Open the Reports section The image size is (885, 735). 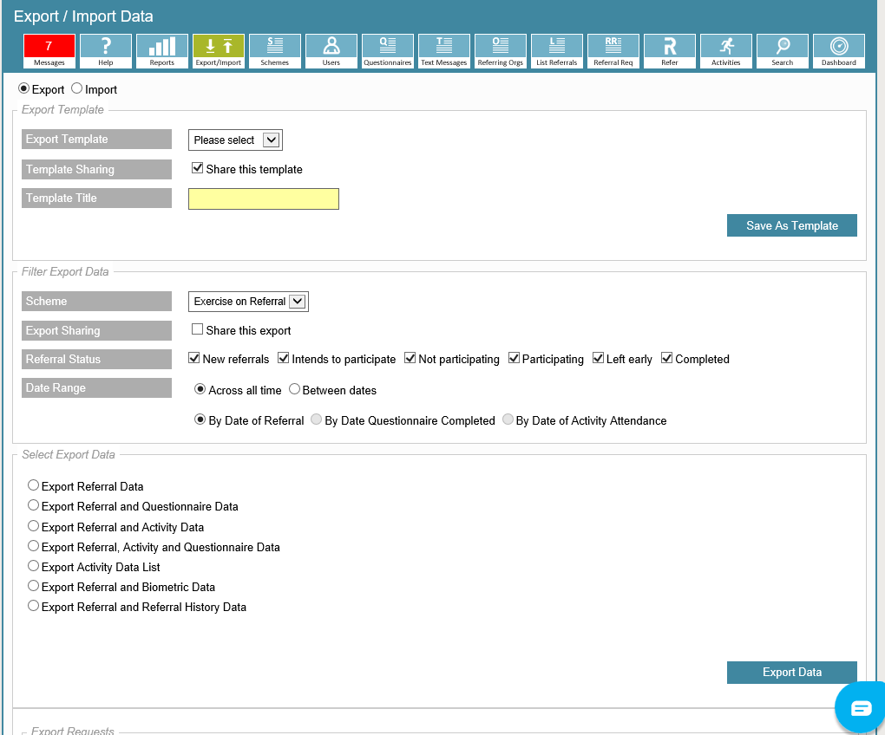click(x=162, y=51)
